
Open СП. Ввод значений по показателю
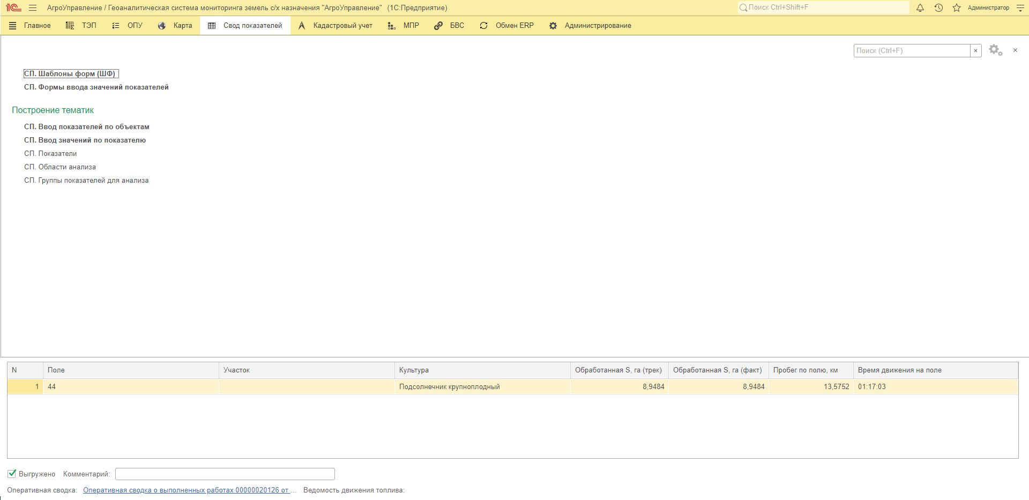(x=85, y=140)
